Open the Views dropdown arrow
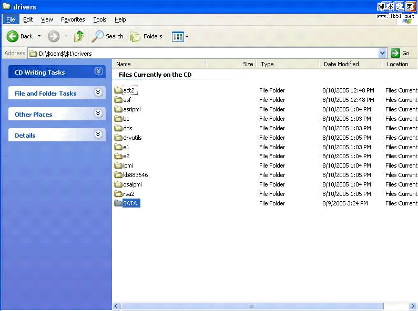This screenshot has height=311, width=418. pyautogui.click(x=187, y=36)
